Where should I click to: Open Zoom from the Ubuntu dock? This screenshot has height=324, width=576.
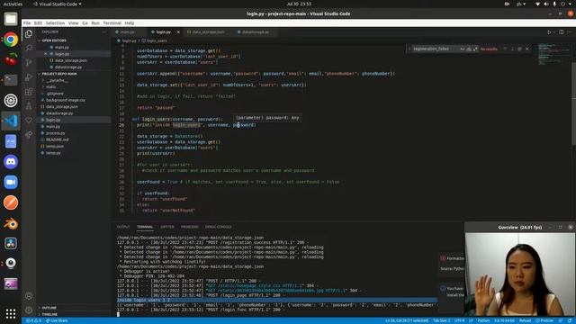coord(11,182)
